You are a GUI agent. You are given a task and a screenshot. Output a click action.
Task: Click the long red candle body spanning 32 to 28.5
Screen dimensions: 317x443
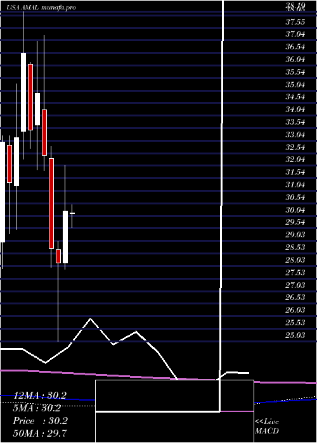click(51, 203)
